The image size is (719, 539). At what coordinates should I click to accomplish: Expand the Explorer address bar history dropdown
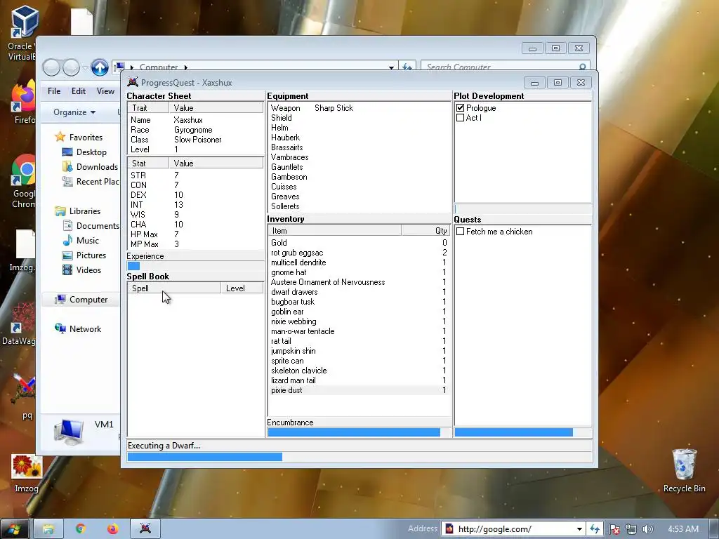pos(391,67)
